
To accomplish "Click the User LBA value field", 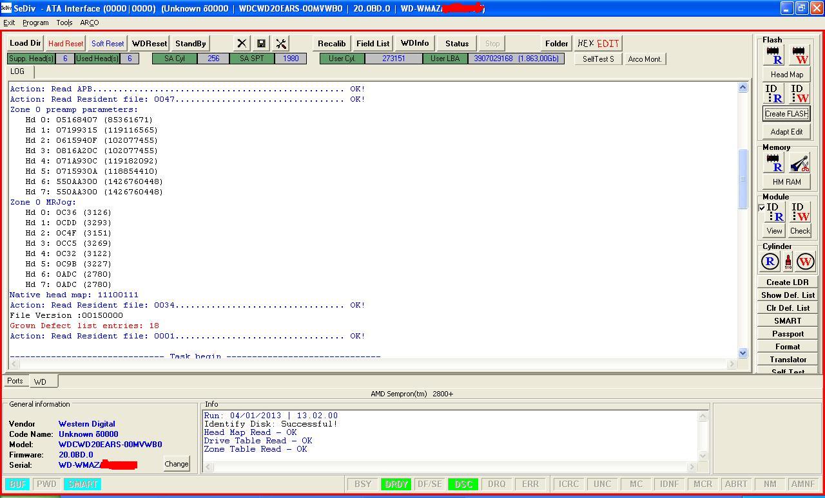I will (x=516, y=59).
